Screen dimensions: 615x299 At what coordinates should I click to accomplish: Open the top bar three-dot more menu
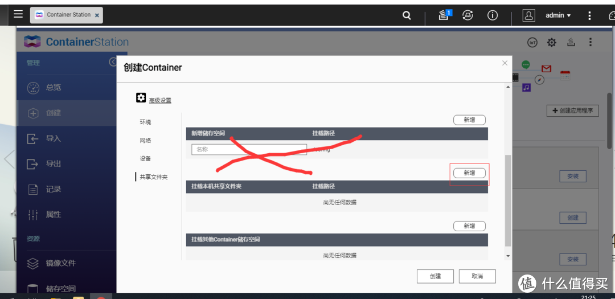[589, 15]
